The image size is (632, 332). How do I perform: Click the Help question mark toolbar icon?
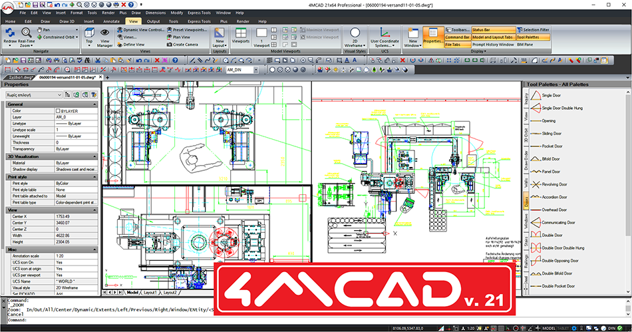click(x=176, y=61)
